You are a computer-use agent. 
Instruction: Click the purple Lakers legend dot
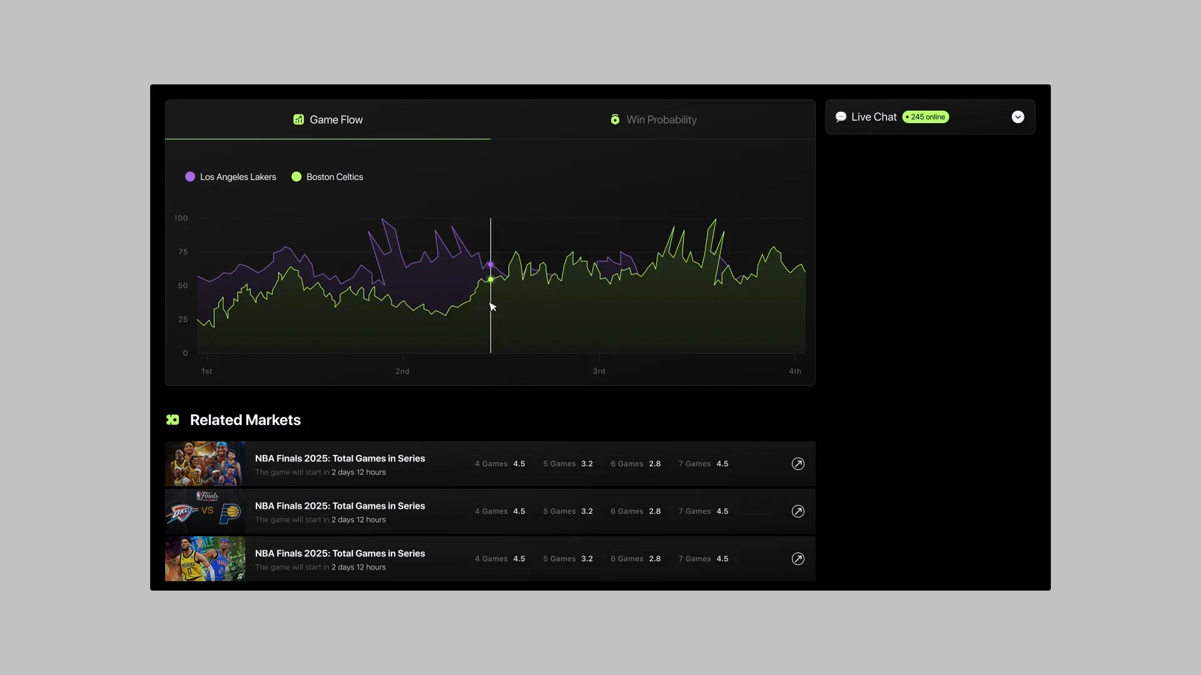[190, 177]
